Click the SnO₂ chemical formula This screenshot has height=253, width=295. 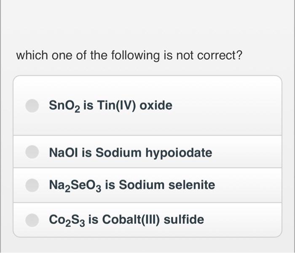[63, 105]
